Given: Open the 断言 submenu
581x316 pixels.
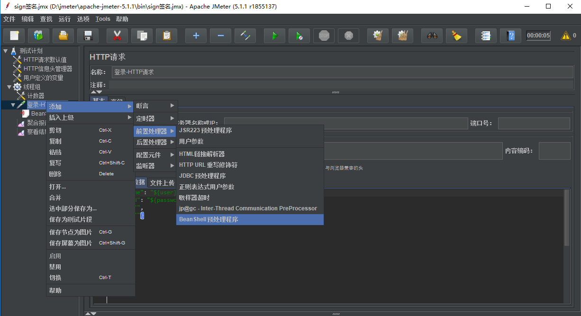Looking at the screenshot, I should 155,106.
